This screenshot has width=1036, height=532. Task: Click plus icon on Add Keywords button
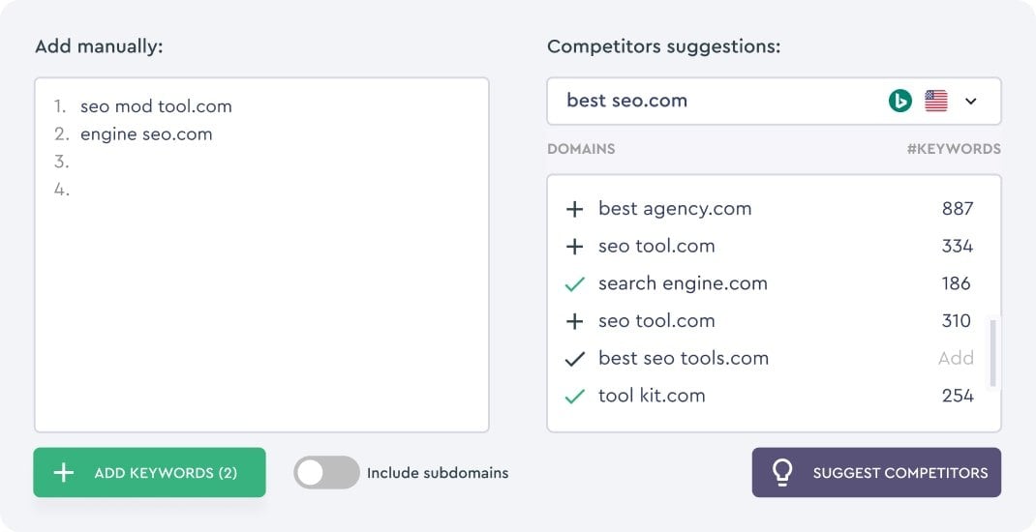(64, 473)
